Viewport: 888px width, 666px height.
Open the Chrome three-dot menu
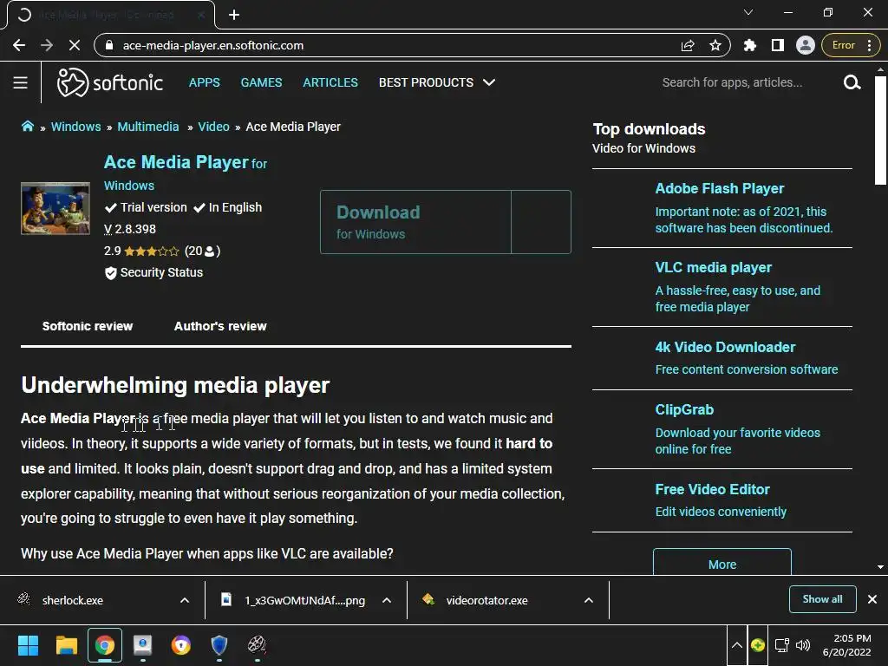pyautogui.click(x=869, y=45)
